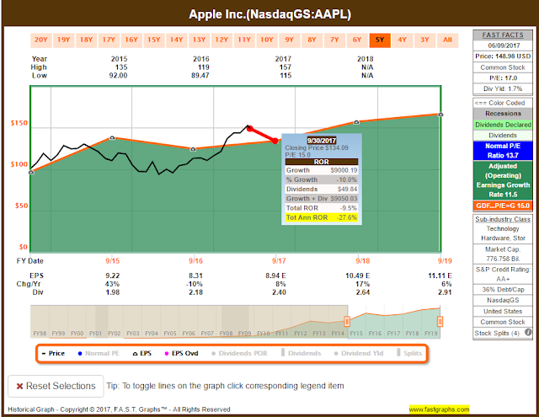Click the Stock Splits (4) entry
The image size is (539, 417).
point(497,333)
